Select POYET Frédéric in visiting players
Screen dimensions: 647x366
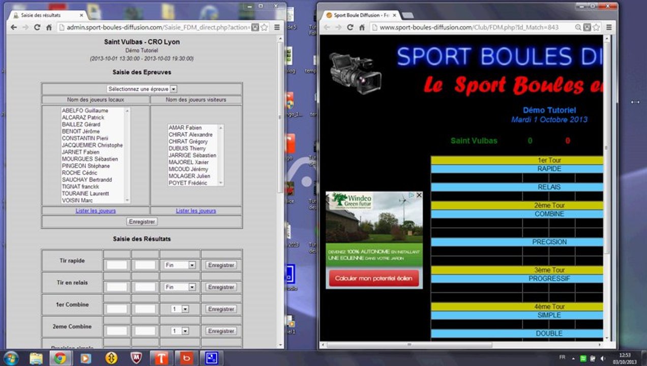point(188,183)
